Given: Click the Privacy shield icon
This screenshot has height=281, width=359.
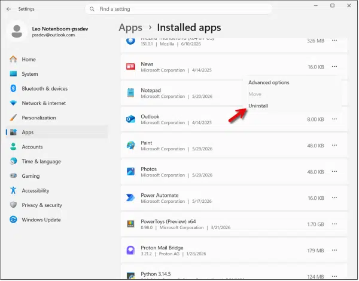Looking at the screenshot, I should point(13,205).
